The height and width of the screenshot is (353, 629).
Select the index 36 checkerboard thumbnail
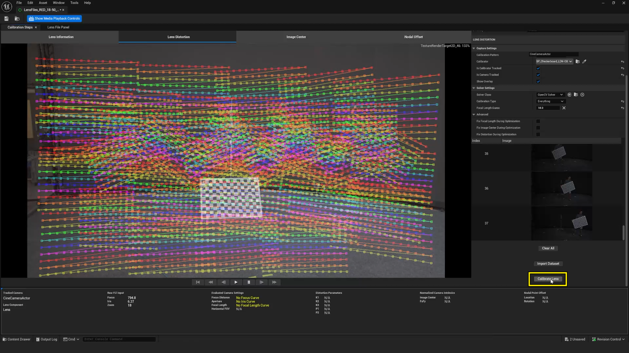562,189
